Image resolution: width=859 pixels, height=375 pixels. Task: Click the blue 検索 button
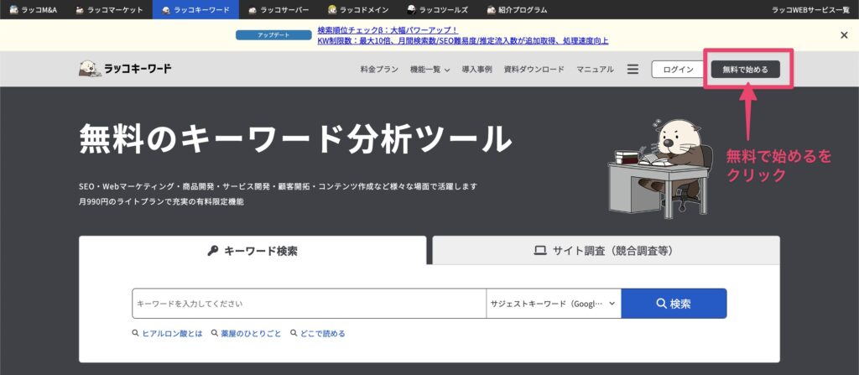[x=674, y=303]
